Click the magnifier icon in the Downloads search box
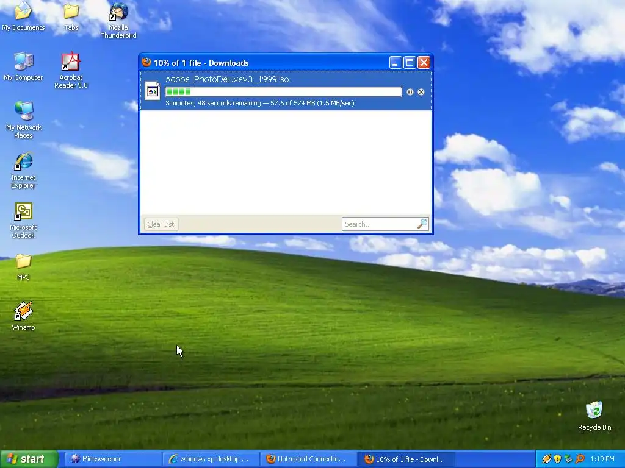This screenshot has width=625, height=468. pos(422,224)
